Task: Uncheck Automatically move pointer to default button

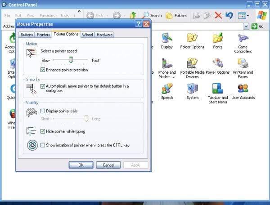Action: 43,86
